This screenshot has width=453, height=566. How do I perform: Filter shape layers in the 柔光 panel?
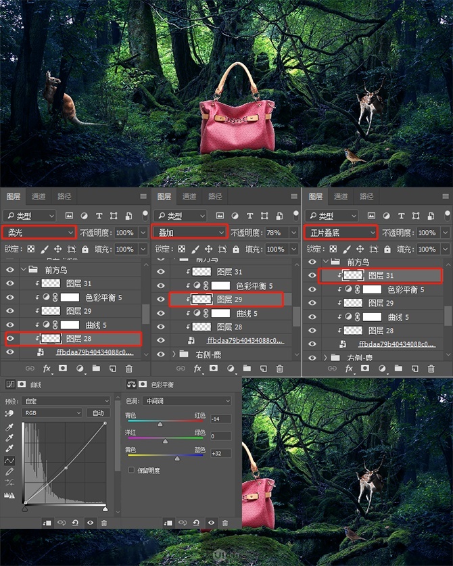pos(114,216)
